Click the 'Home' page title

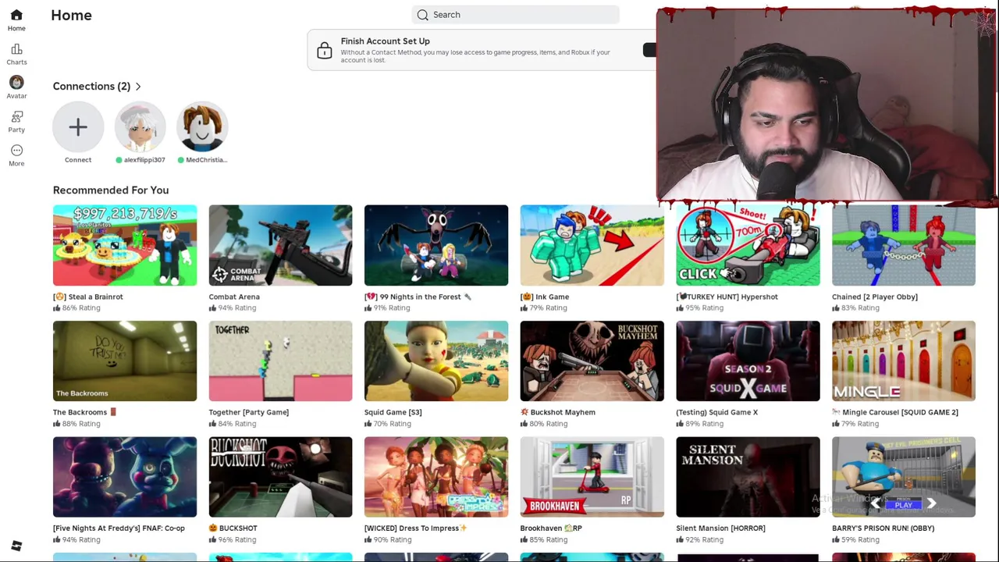[71, 15]
